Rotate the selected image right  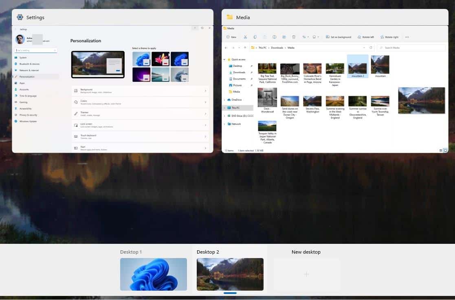click(389, 37)
